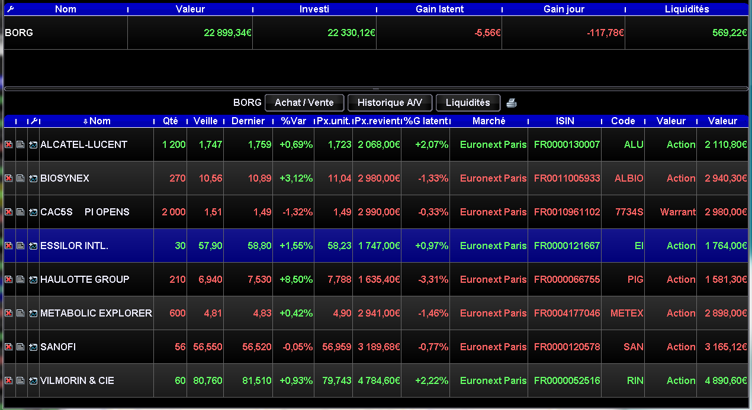752x410 pixels.
Task: Sort positions by the Qté column
Action: 171,121
